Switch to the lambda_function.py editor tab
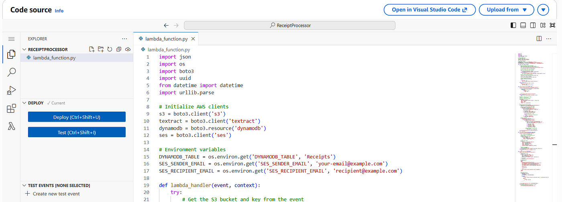Image resolution: width=562 pixels, height=202 pixels. (166, 39)
